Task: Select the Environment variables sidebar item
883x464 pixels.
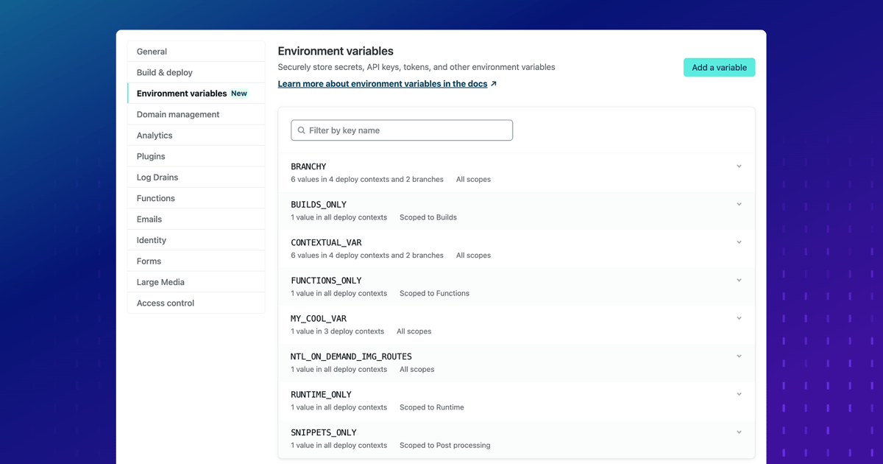Action: (x=182, y=94)
